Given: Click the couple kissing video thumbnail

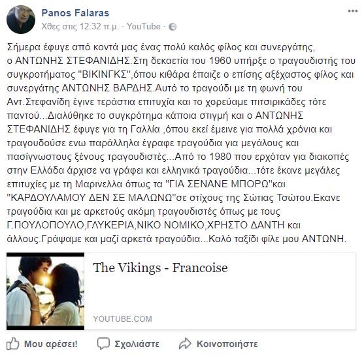Looking at the screenshot, I should click(x=46, y=291).
